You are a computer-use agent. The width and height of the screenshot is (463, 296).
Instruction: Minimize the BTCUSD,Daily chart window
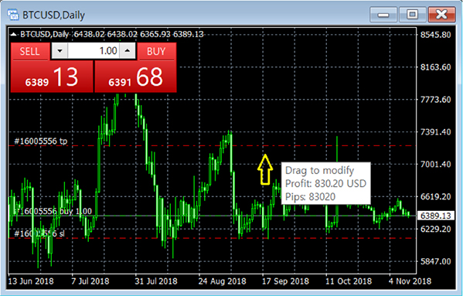click(383, 15)
